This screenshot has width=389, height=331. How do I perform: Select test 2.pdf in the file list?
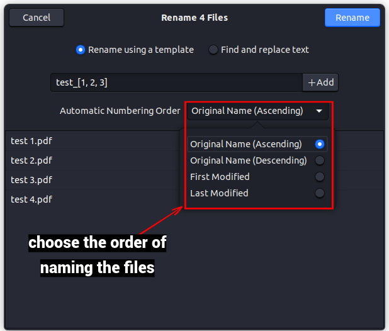(31, 160)
